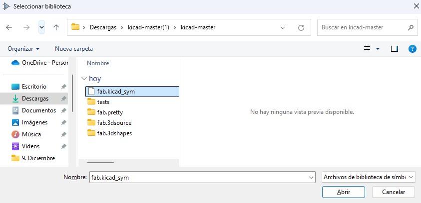
Task: Go to Descargas in the sidebar
Action: click(35, 99)
